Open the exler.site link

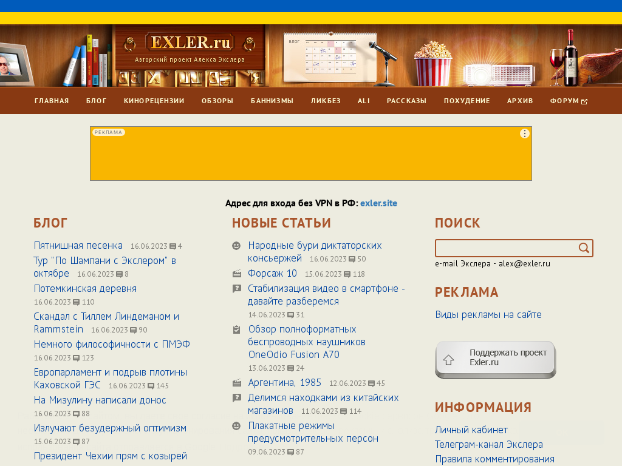point(378,203)
